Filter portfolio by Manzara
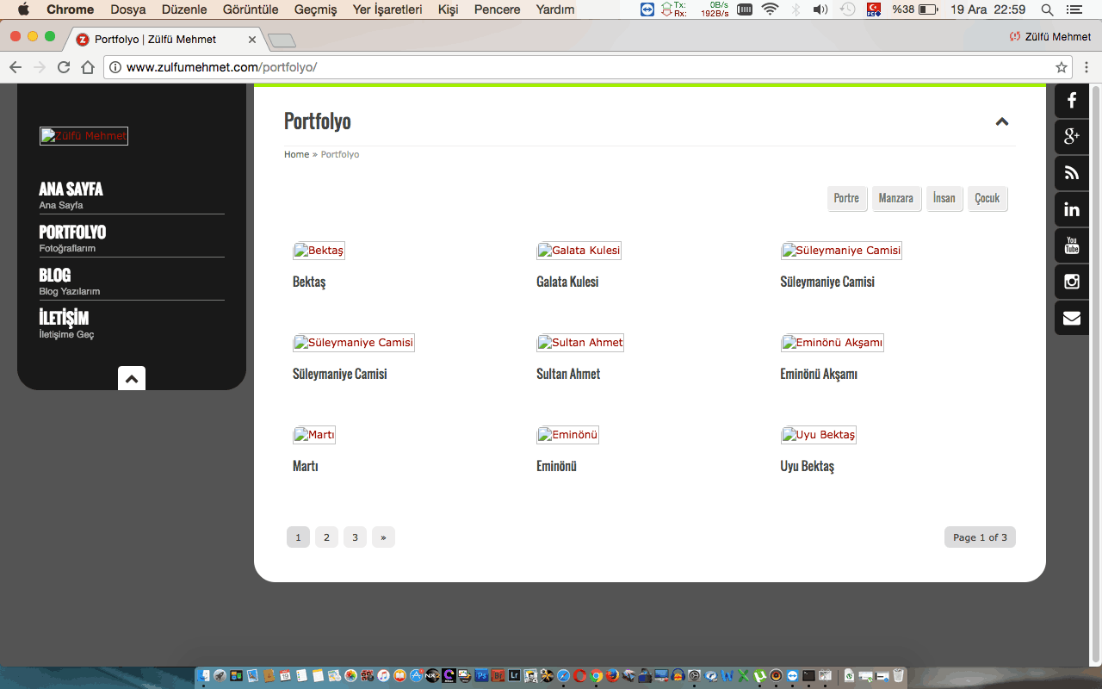1102x689 pixels. pyautogui.click(x=895, y=198)
